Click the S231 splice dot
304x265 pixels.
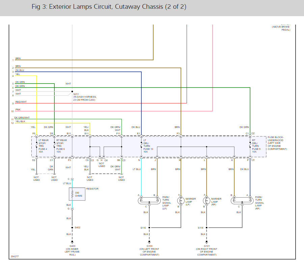[x=72, y=92]
